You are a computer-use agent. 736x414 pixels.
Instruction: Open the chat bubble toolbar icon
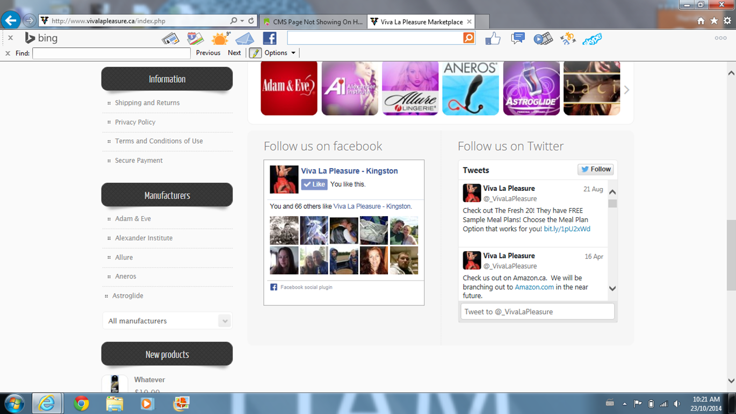click(518, 38)
